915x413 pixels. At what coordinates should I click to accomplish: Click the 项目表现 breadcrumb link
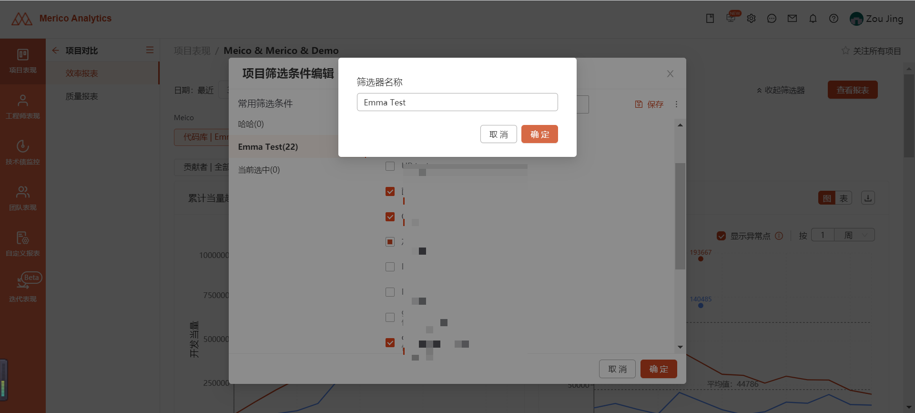pyautogui.click(x=192, y=51)
